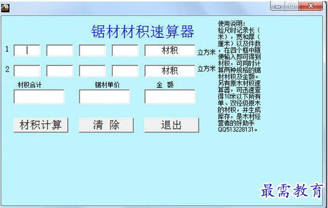
Task: Focus the first input box in row 2
Action: 27,70
